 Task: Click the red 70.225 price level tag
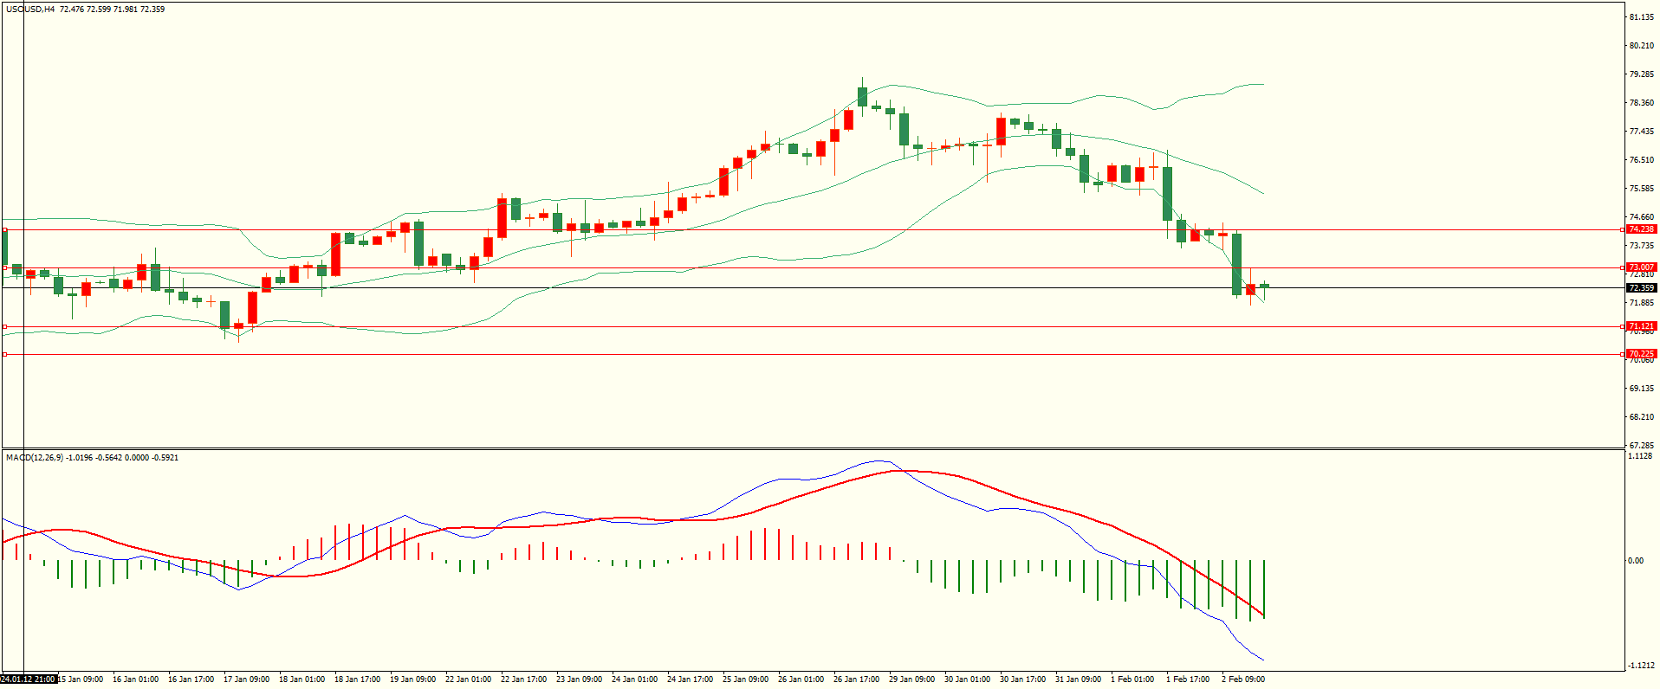(1641, 354)
